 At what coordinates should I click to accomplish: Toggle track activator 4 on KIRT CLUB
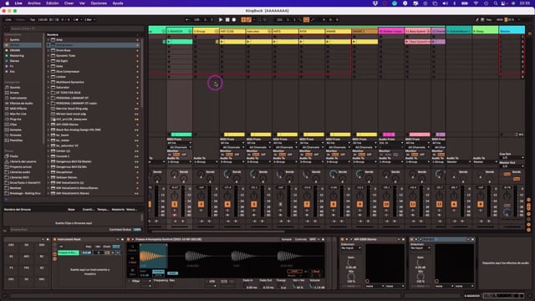tap(227, 204)
